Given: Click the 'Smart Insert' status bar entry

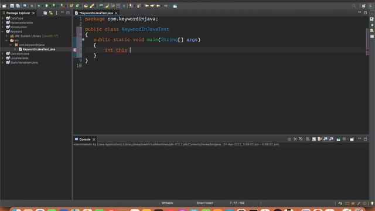Looking at the screenshot, I should click(x=204, y=203).
